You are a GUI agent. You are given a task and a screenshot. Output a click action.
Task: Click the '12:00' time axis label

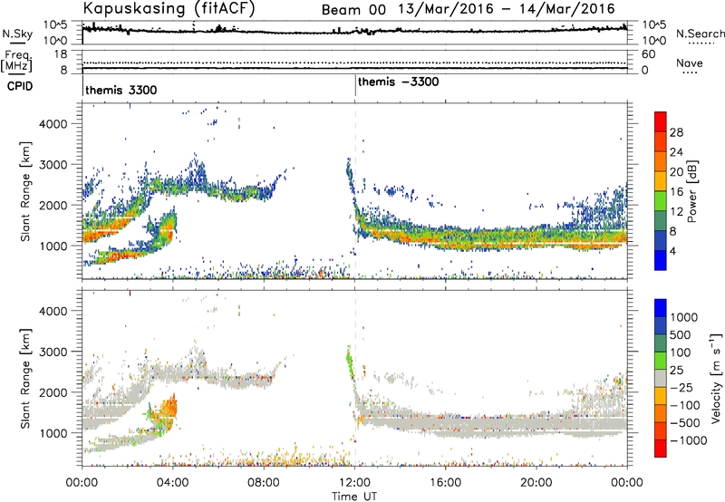[x=354, y=483]
